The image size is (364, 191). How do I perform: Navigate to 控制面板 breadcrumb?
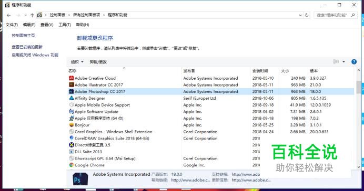click(x=57, y=15)
